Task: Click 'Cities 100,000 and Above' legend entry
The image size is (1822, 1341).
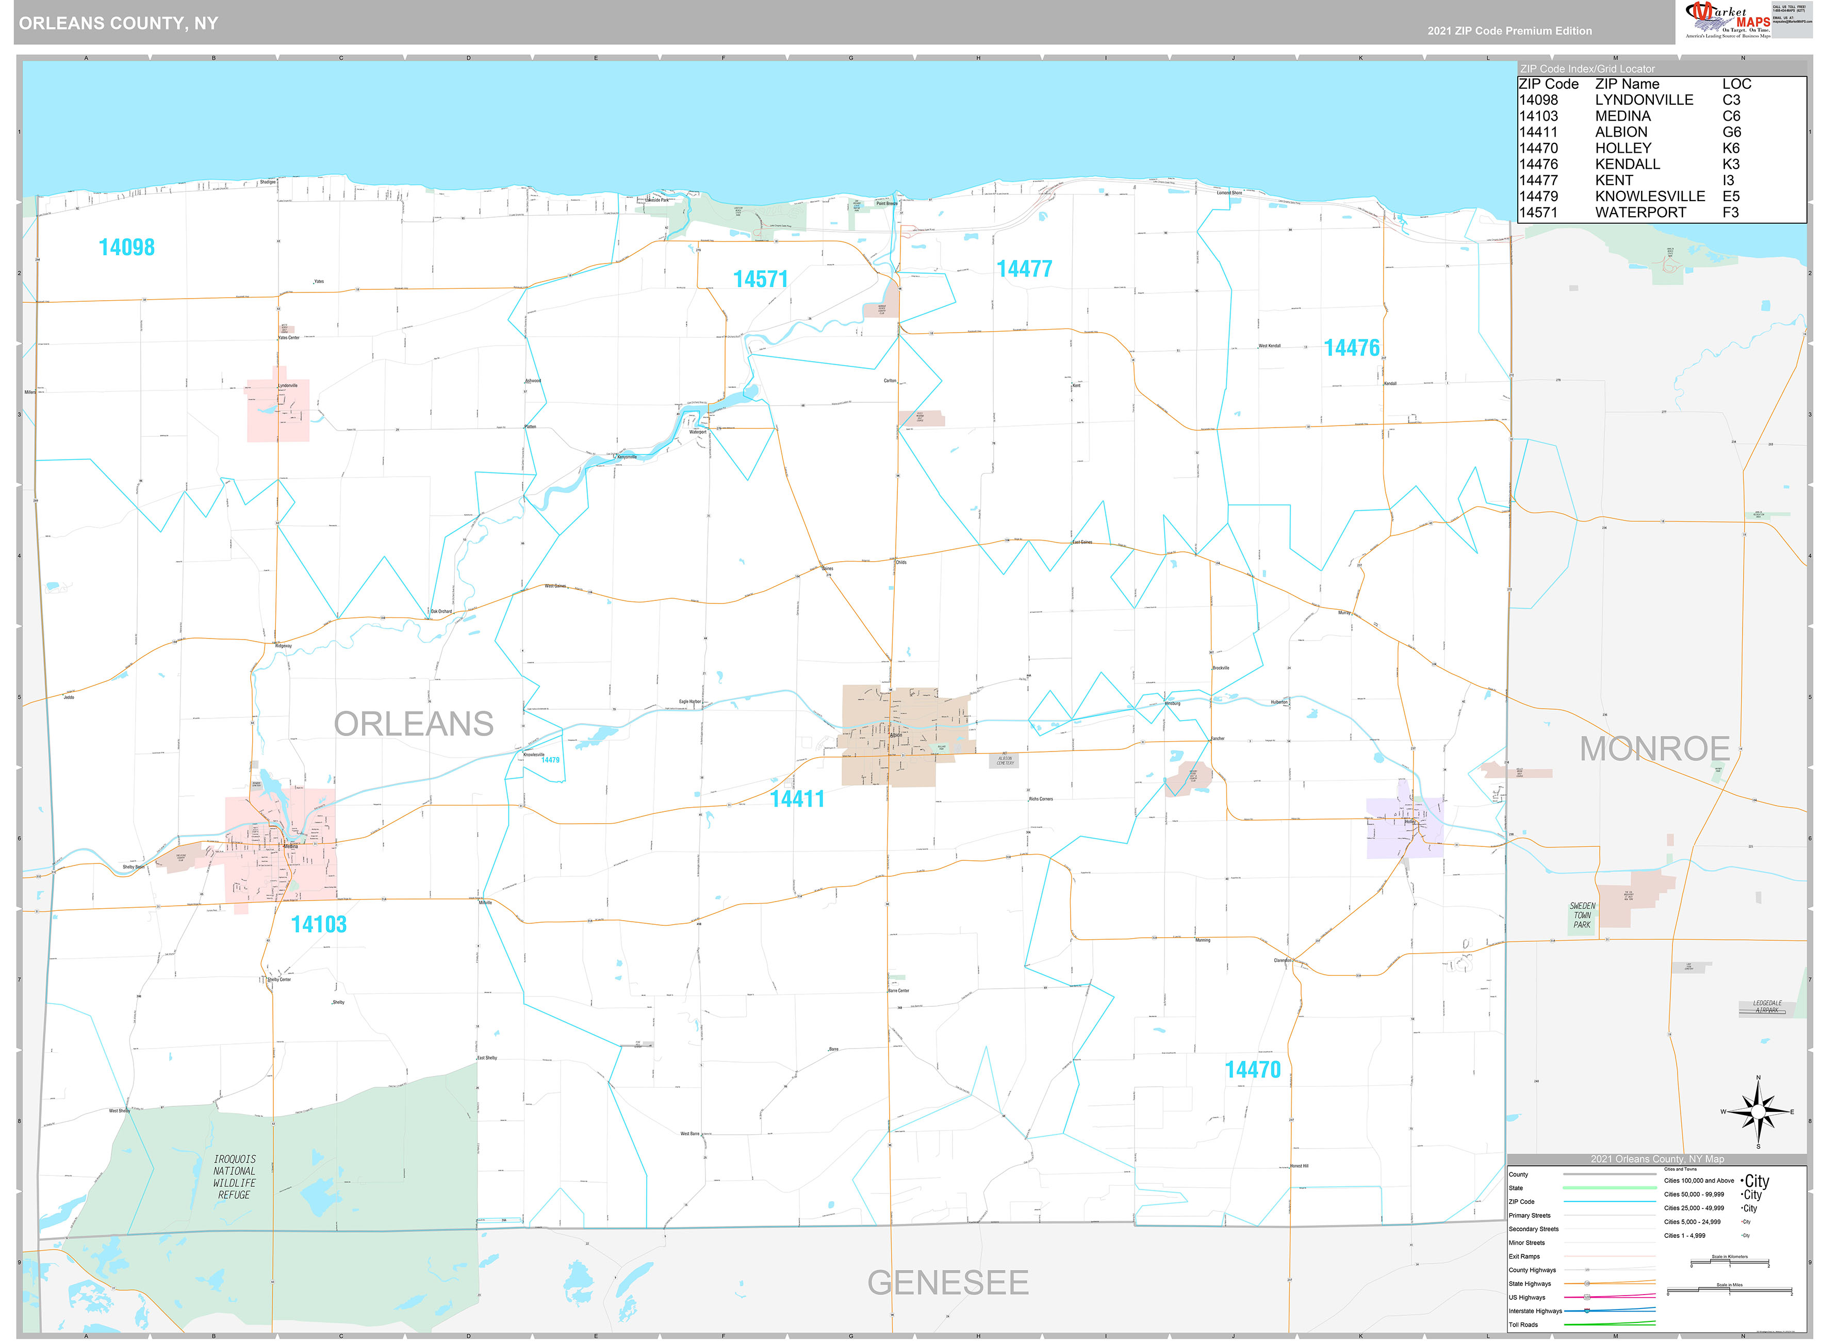Action: pyautogui.click(x=1699, y=1181)
